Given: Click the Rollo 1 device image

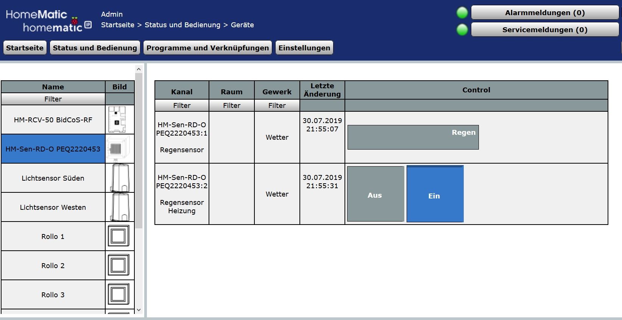Looking at the screenshot, I should [120, 236].
